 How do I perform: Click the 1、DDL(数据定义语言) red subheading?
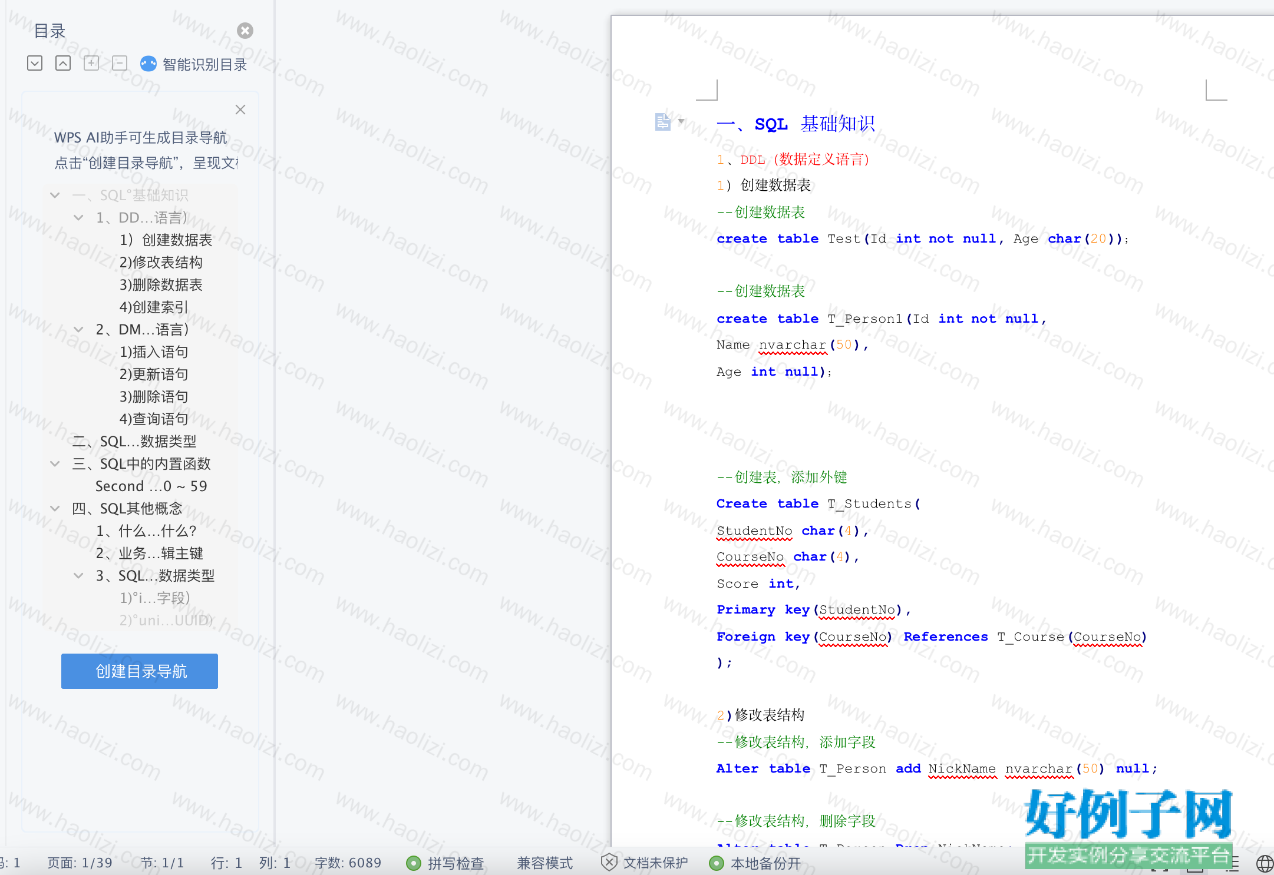[793, 160]
